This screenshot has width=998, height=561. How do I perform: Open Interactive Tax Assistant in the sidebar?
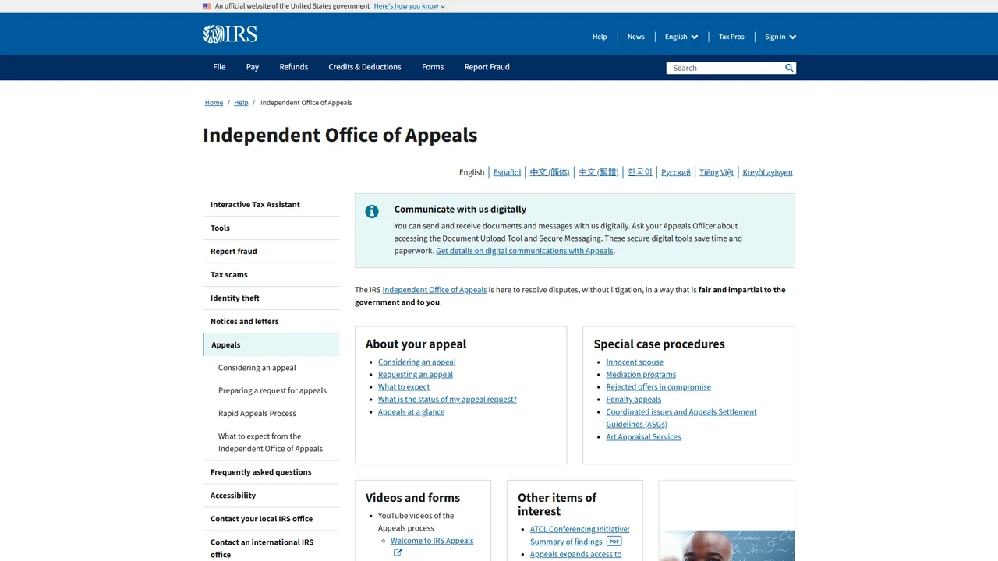[x=271, y=204]
